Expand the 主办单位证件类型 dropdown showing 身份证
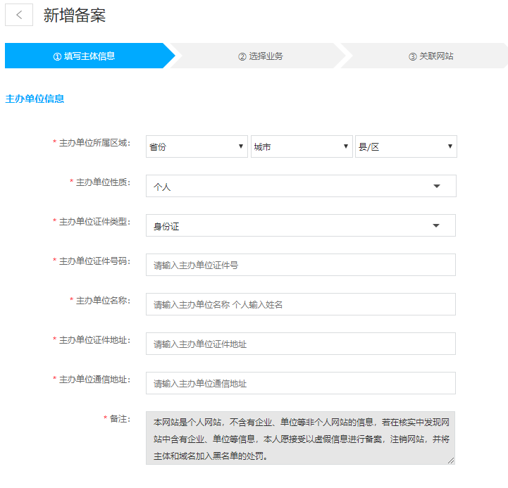 click(300, 226)
